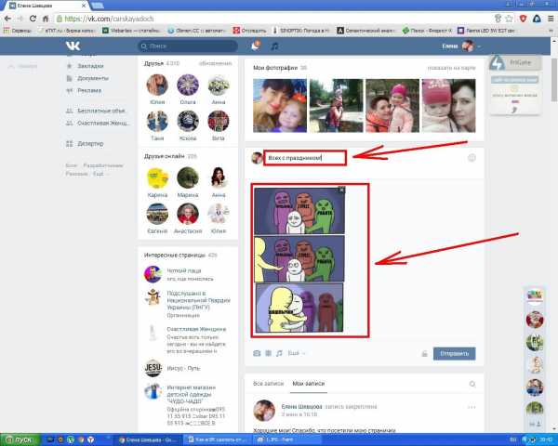Open Елена Шевцова post author name
558x446 pixels.
(301, 407)
